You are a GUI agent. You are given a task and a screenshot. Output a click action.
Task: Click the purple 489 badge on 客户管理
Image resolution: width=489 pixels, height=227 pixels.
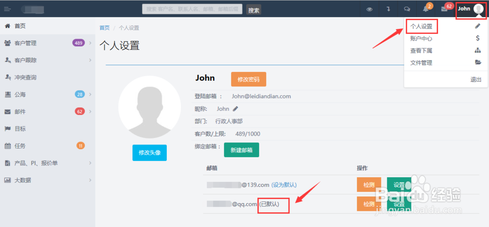[79, 43]
